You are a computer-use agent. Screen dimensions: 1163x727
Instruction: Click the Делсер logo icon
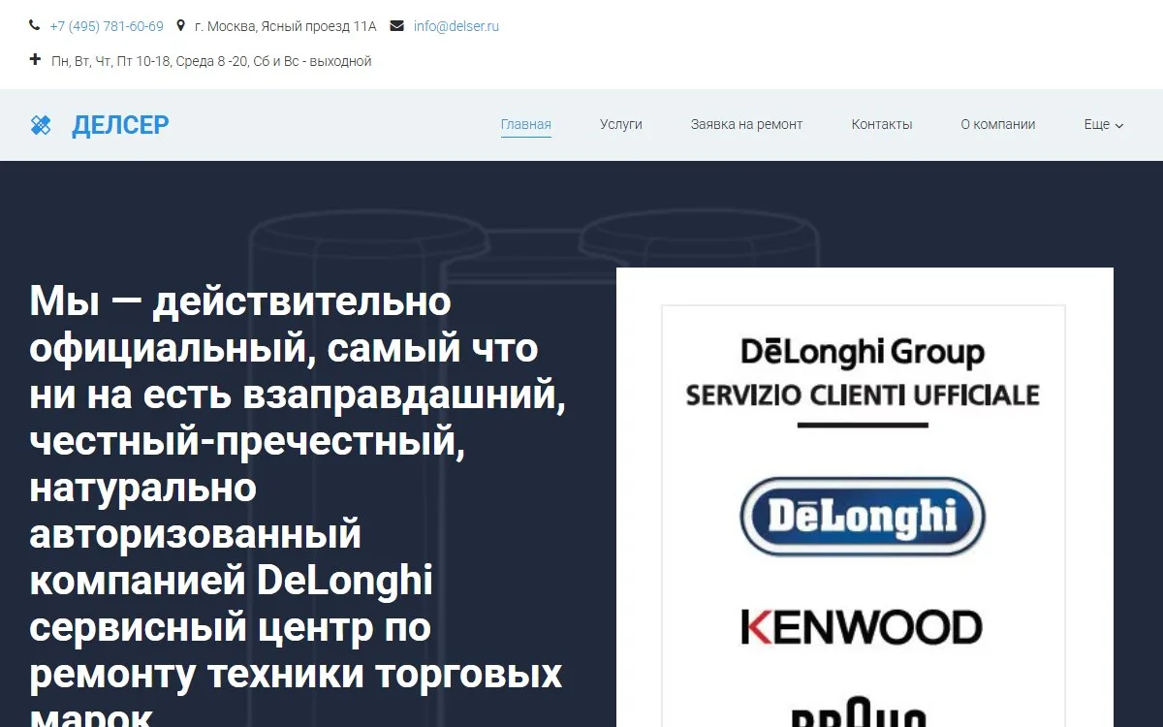(41, 125)
